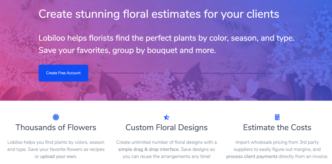Click the "Lobiloo helps you find plants" paragraph

56,142
